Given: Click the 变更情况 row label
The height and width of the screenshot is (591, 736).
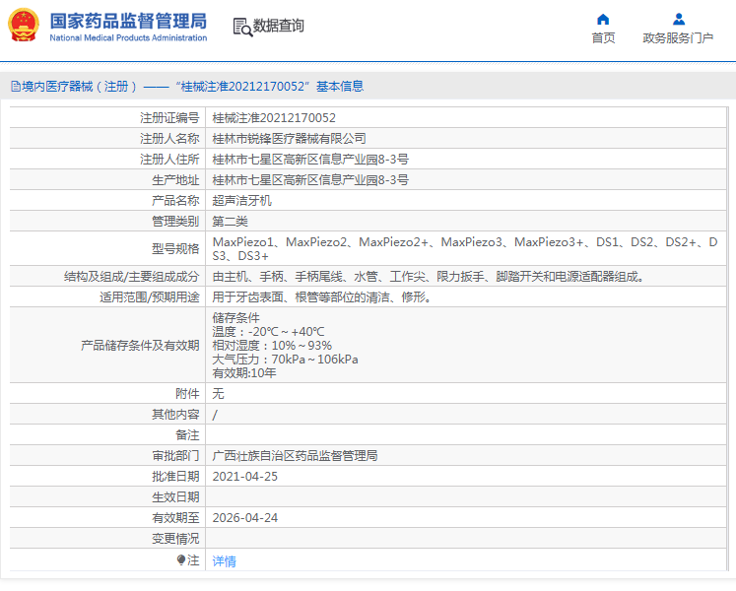Looking at the screenshot, I should tap(175, 539).
